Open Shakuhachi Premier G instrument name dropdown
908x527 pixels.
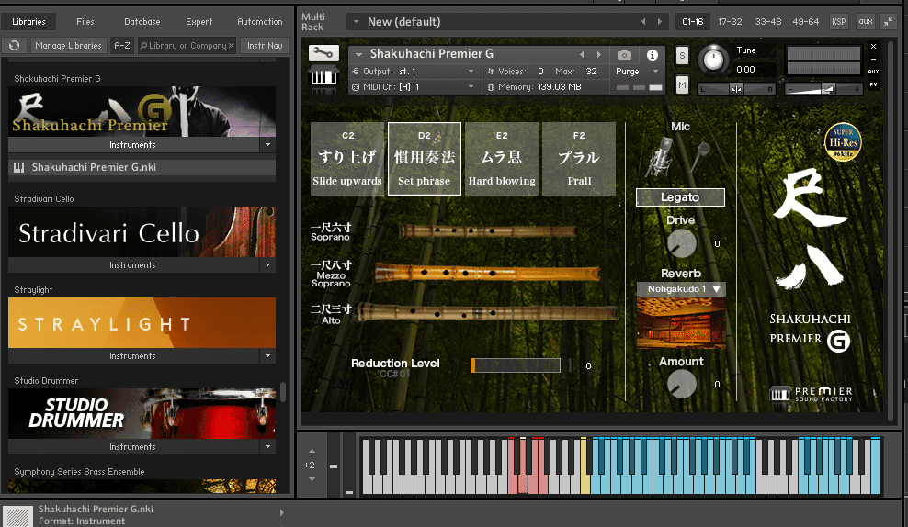tap(359, 54)
